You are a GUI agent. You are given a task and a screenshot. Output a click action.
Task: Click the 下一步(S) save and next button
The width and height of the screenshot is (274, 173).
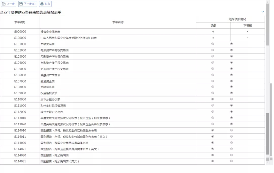[28, 4]
